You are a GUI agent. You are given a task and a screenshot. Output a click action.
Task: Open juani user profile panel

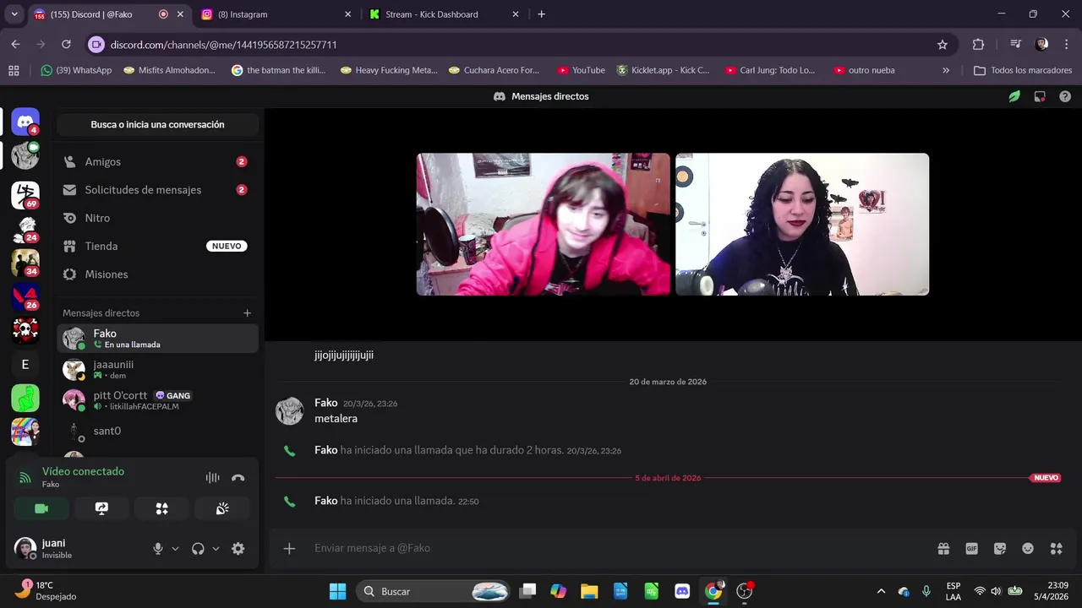(x=76, y=549)
